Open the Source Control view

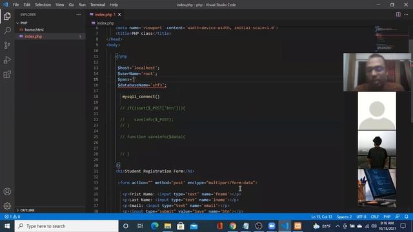click(7, 45)
